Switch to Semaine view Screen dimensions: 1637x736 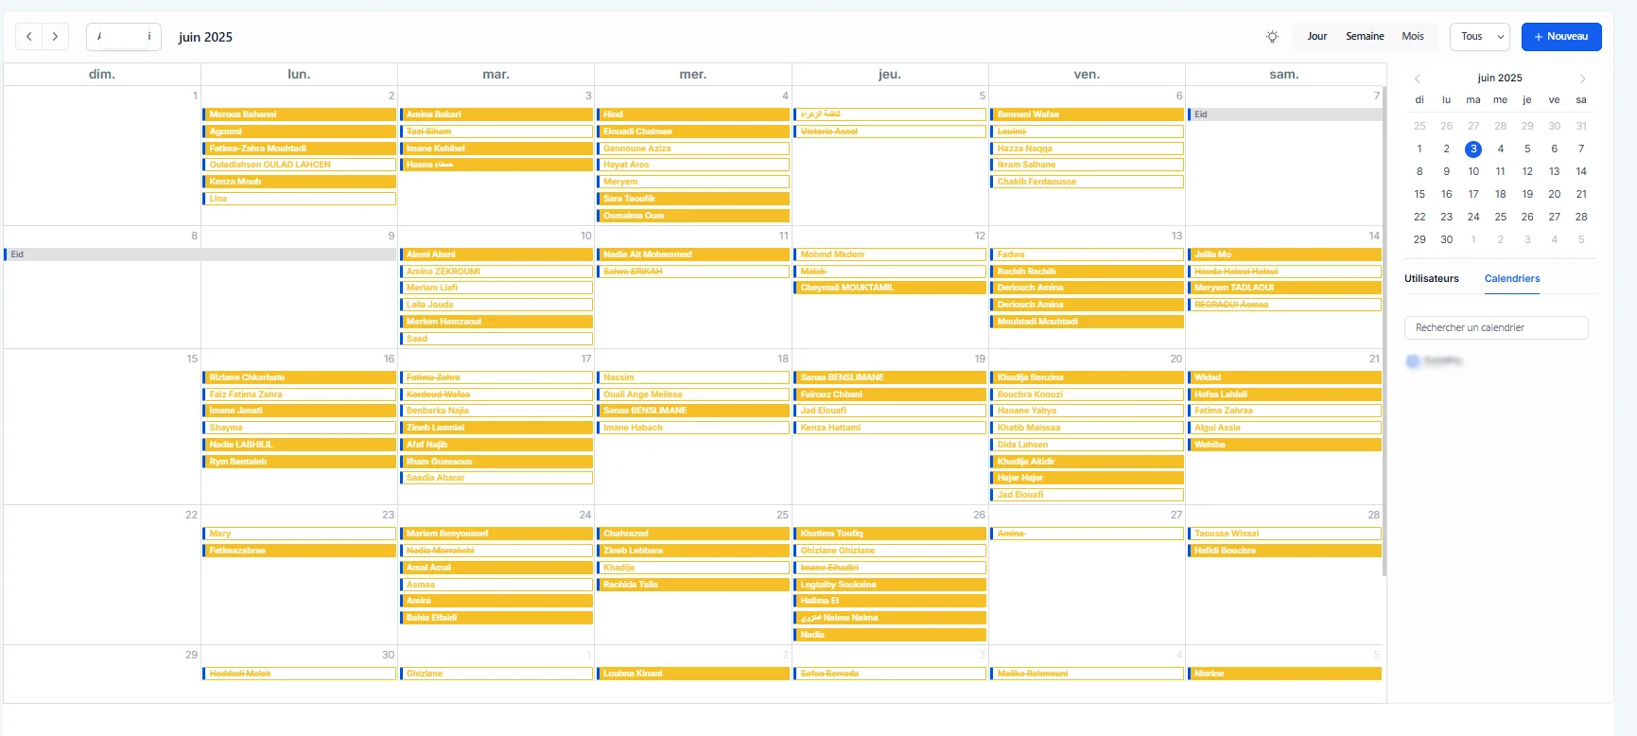tap(1365, 37)
